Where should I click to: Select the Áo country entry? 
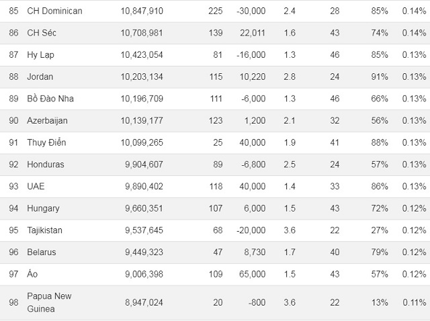pos(32,274)
